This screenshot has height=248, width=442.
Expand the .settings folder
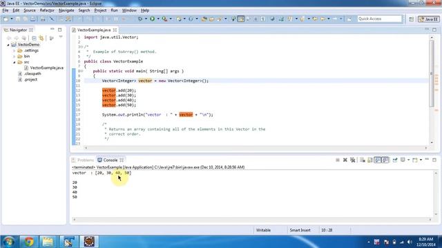[x=14, y=50]
